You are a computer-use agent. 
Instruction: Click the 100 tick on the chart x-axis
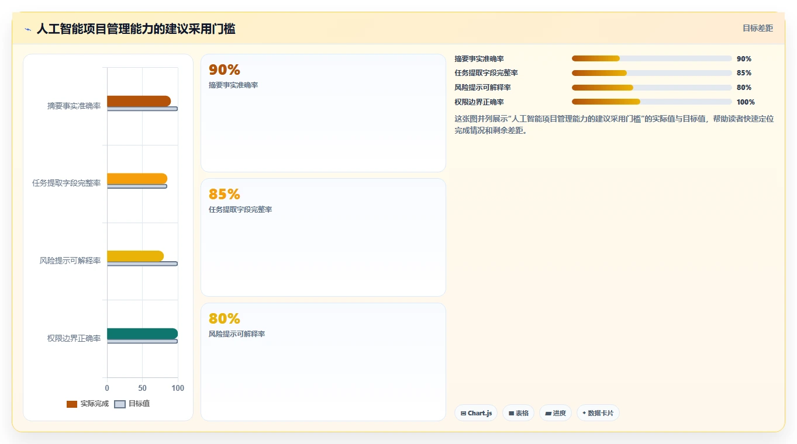tap(178, 388)
